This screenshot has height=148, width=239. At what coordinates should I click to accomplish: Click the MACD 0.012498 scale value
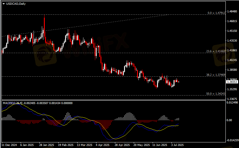coord(232,103)
